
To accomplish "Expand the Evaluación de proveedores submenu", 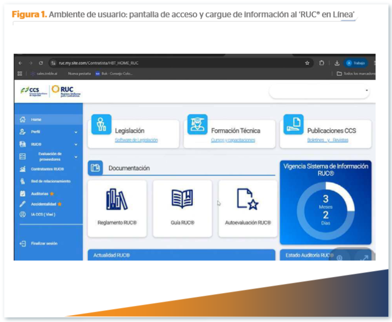I will pos(76,157).
